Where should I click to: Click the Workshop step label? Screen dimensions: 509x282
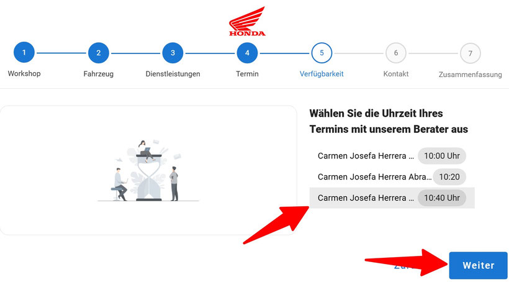24,73
